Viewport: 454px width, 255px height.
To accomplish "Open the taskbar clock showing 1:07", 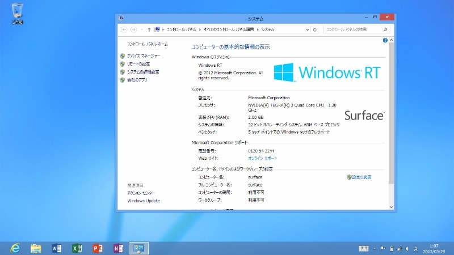I will pyautogui.click(x=434, y=249).
